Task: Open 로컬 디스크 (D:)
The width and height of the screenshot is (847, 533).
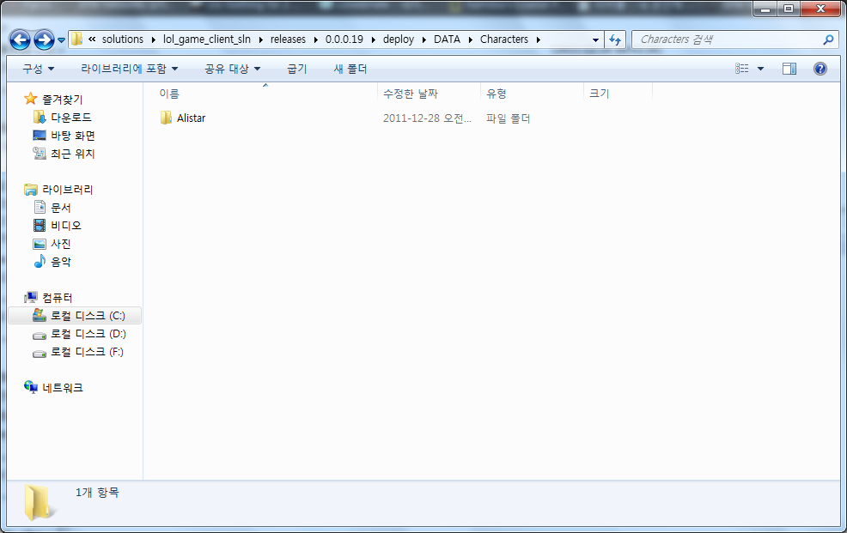Action: click(x=88, y=334)
